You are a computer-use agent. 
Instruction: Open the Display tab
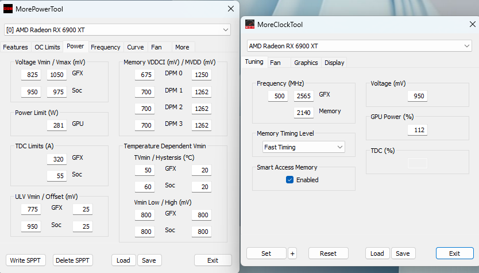pos(334,63)
